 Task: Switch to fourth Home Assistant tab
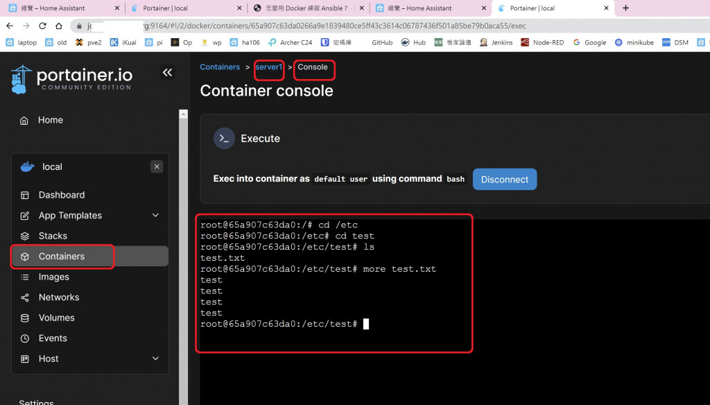click(x=430, y=8)
